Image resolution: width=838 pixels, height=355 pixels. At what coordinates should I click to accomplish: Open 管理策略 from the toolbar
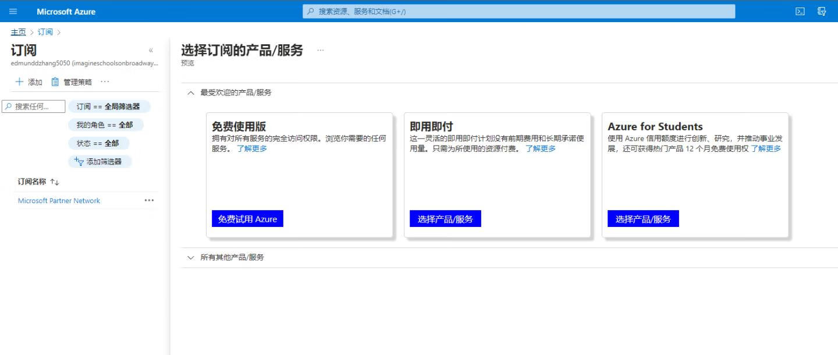pos(72,82)
